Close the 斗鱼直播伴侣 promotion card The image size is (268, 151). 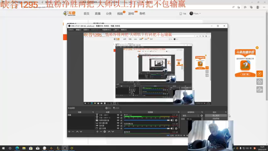[257, 48]
